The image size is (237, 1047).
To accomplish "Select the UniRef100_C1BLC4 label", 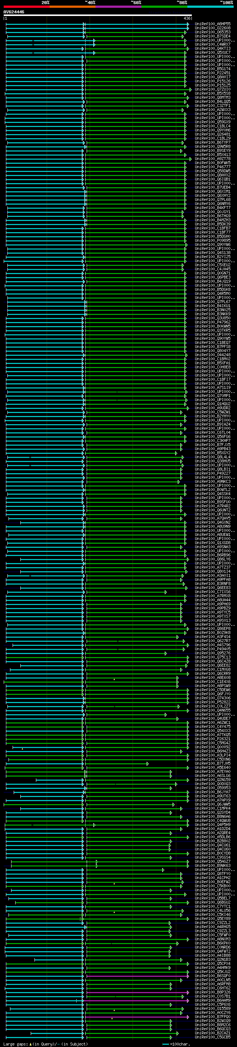I will pos(213,126).
